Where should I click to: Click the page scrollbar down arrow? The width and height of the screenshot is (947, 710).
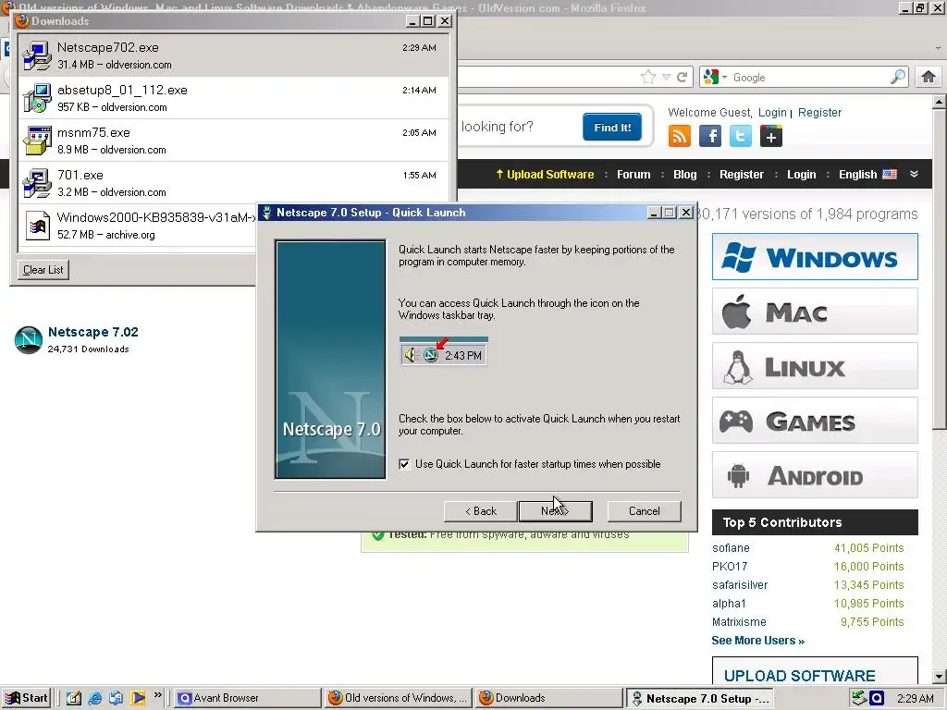click(x=940, y=677)
